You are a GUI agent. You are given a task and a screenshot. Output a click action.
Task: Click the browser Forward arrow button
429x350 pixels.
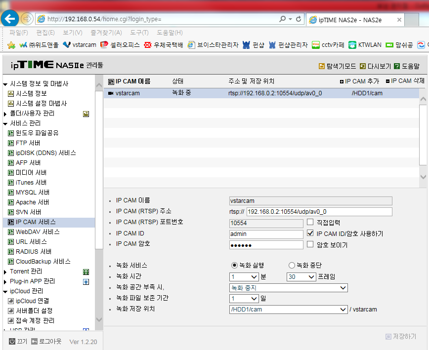(x=27, y=19)
